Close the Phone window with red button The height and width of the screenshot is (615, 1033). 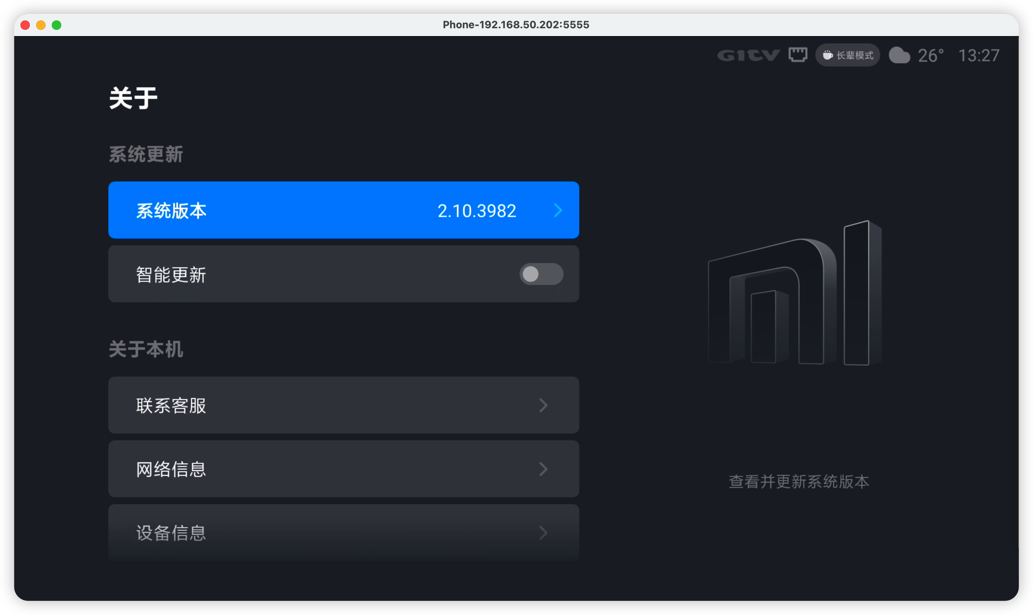25,25
